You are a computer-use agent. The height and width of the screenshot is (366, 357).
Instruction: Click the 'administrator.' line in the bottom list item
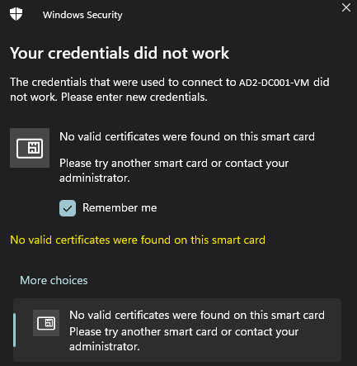[x=105, y=346]
